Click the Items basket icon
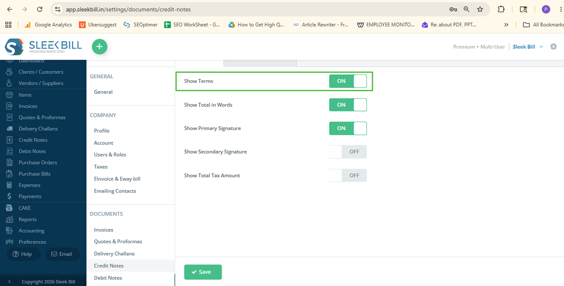This screenshot has width=564, height=286. tap(9, 95)
